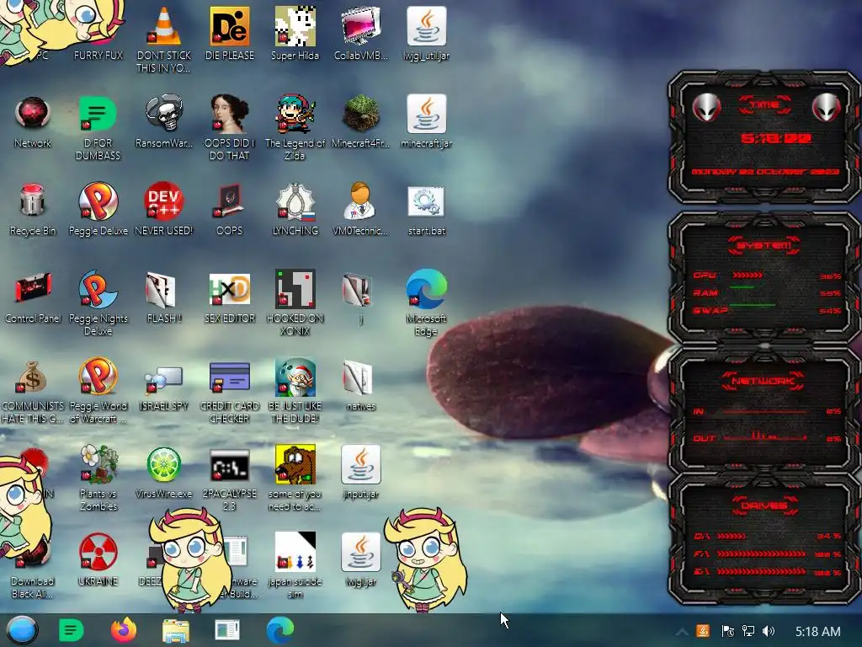
Task: Click the SYSTEM widget header
Action: (764, 245)
